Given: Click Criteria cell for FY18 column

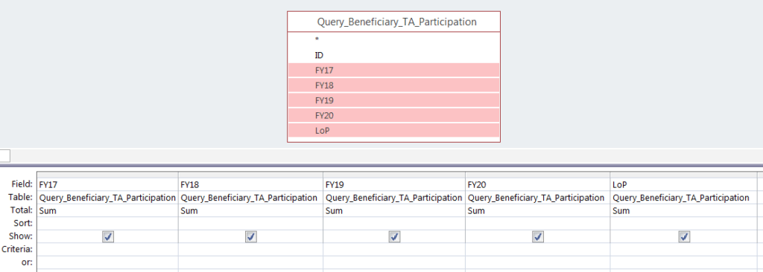Looking at the screenshot, I should [x=250, y=249].
